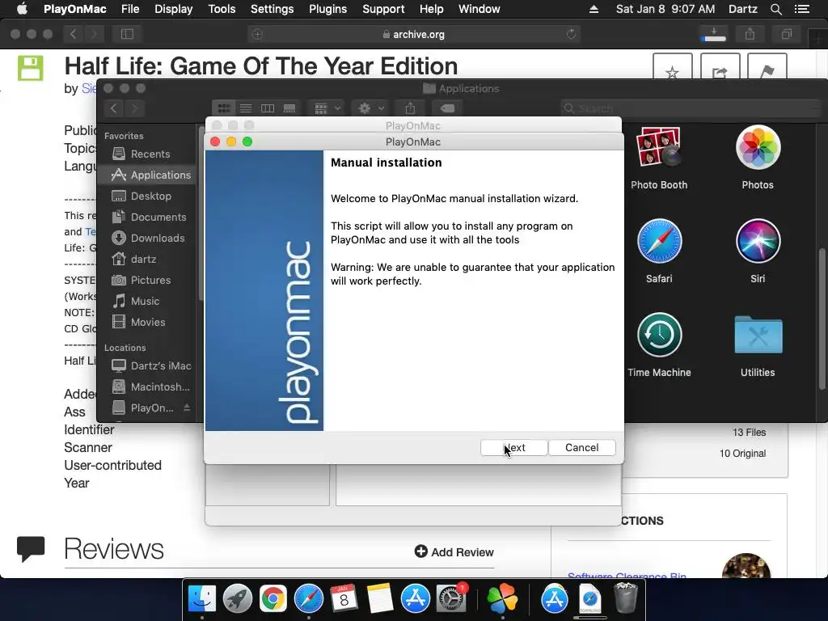Open Photo Booth app icon
This screenshot has width=828, height=621.
tap(658, 148)
